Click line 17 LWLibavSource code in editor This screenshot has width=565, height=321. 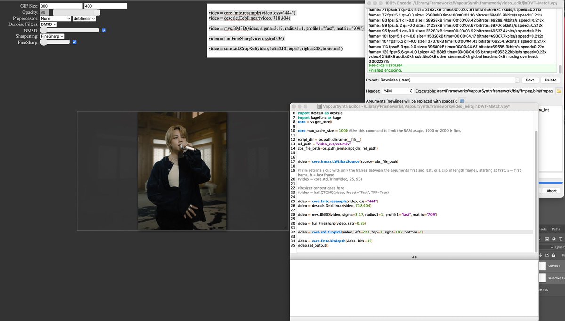(x=347, y=161)
